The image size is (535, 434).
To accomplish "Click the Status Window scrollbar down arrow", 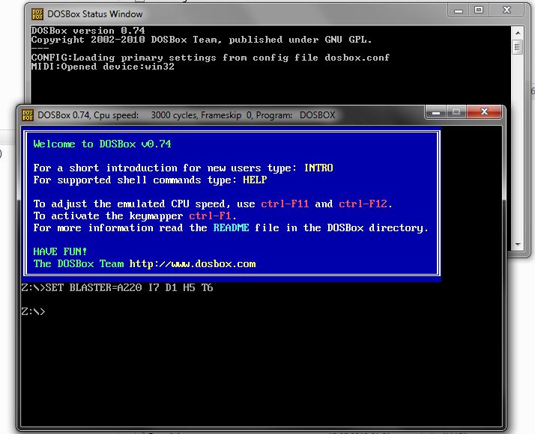I will pyautogui.click(x=518, y=244).
